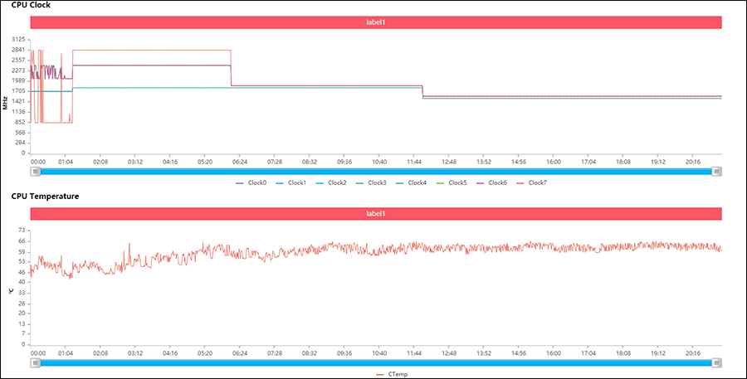Screen dimensions: 747x379
Task: Toggle Clock6 series in the legend
Action: click(x=491, y=182)
